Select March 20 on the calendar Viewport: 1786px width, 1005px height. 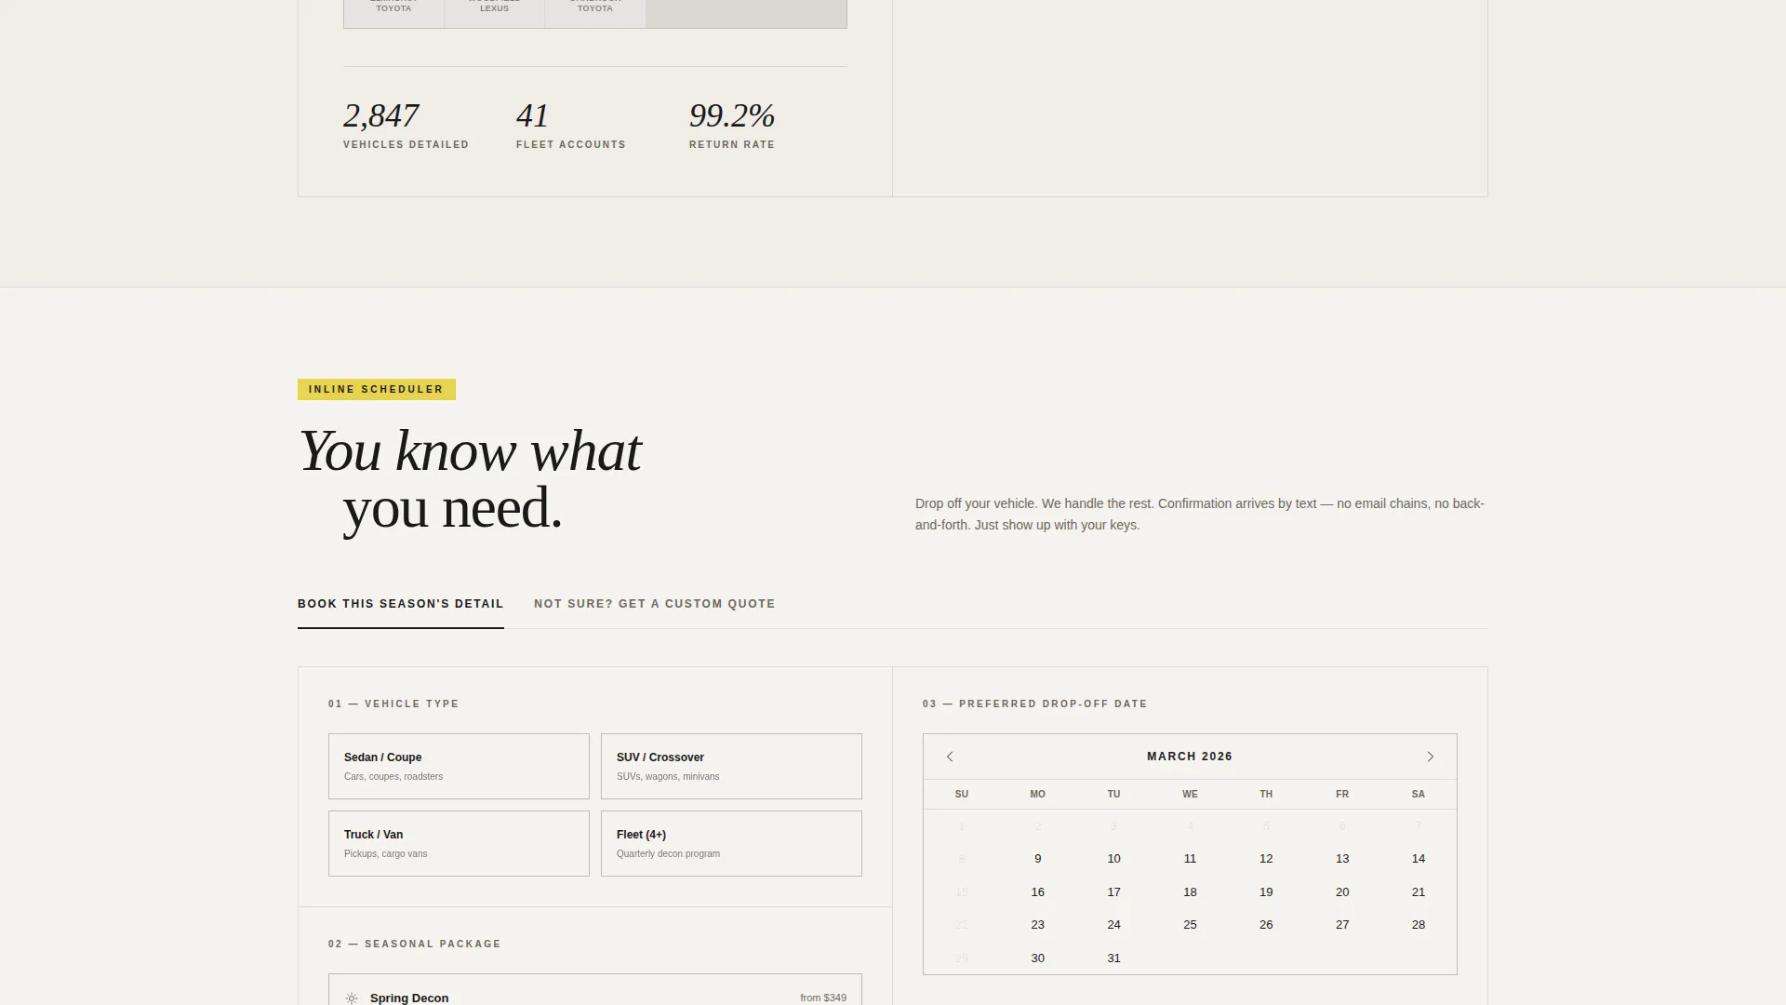coord(1342,892)
